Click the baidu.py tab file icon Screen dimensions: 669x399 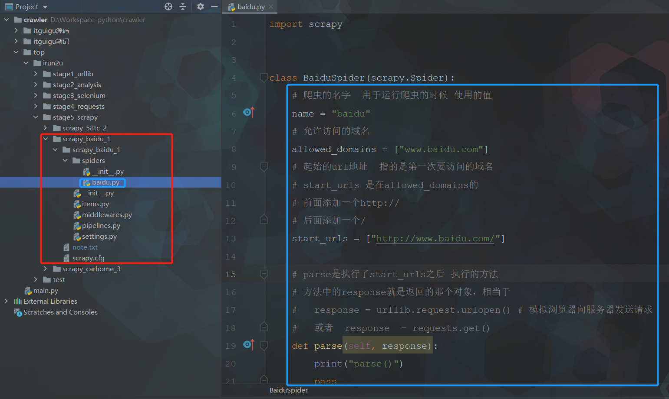[232, 7]
